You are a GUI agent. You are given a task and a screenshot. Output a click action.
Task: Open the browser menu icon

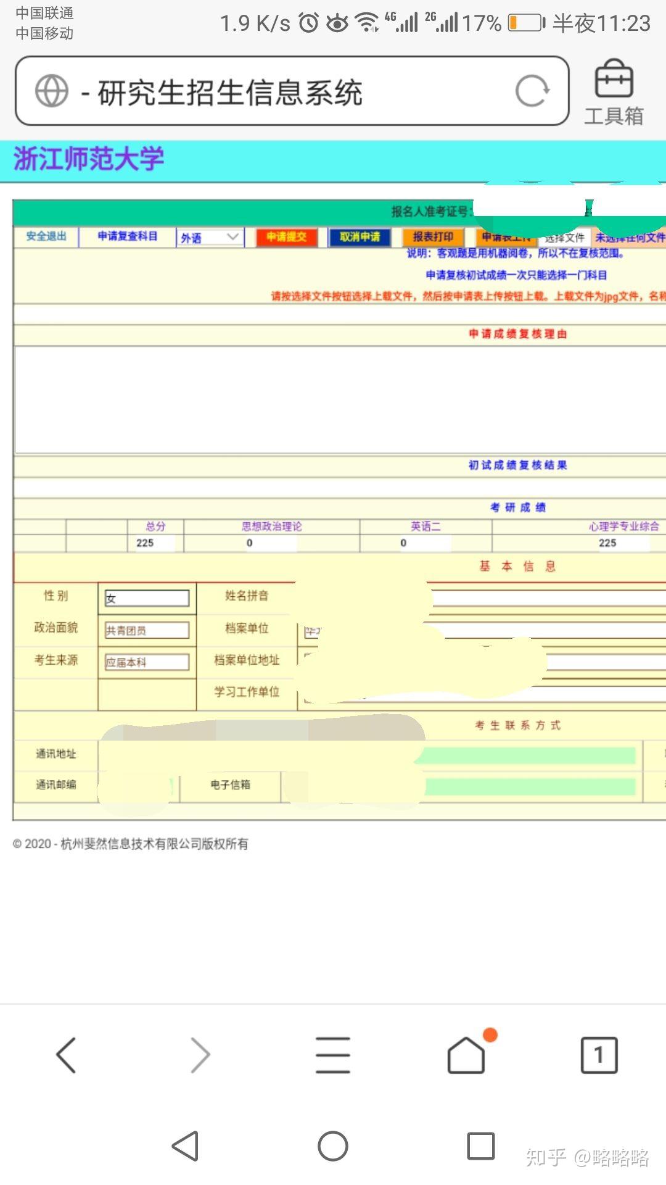coord(333,1055)
